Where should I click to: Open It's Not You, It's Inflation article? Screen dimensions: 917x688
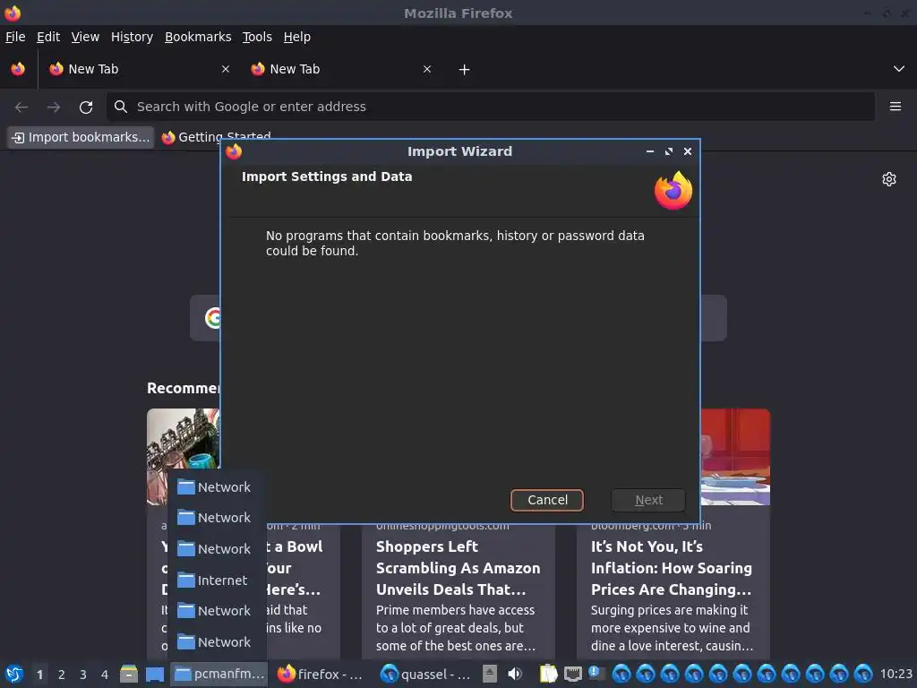coord(671,568)
